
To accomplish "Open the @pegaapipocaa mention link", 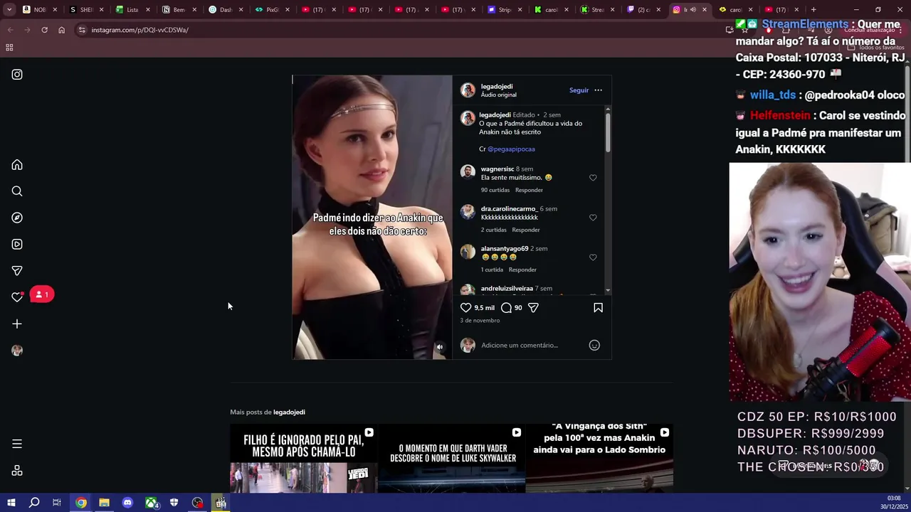I will (511, 149).
